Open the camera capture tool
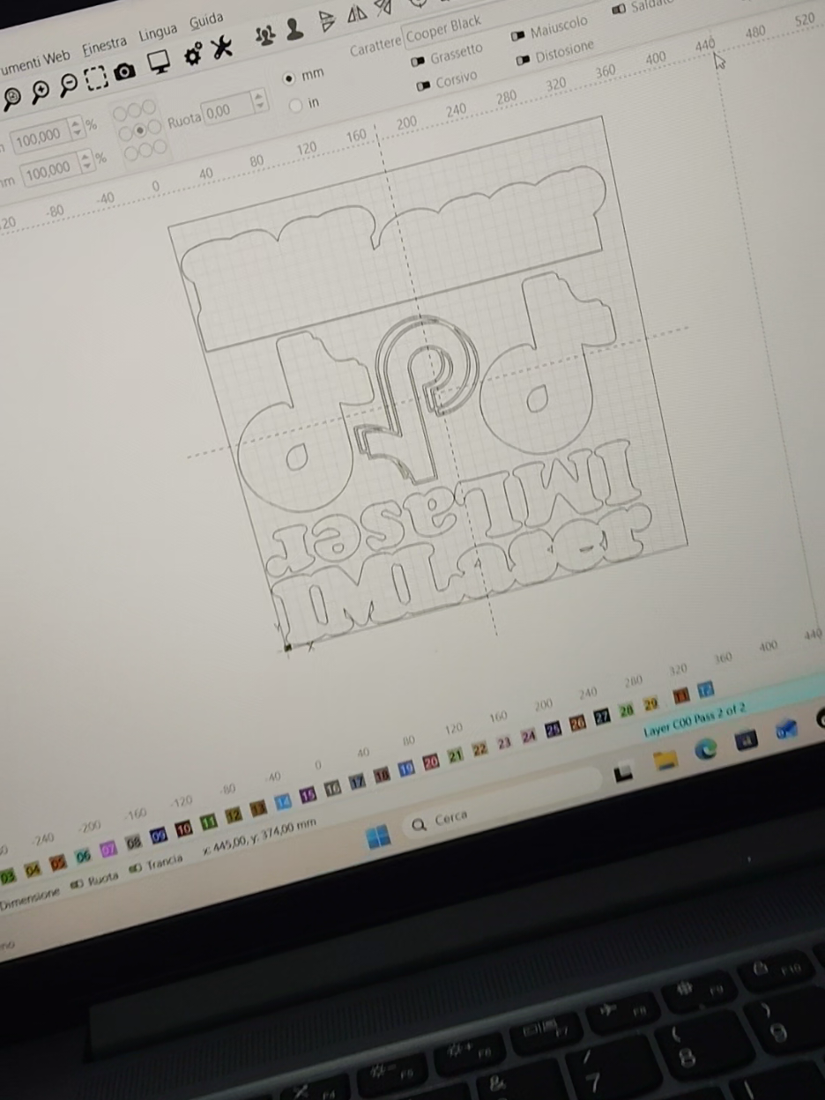The image size is (825, 1100). point(125,71)
